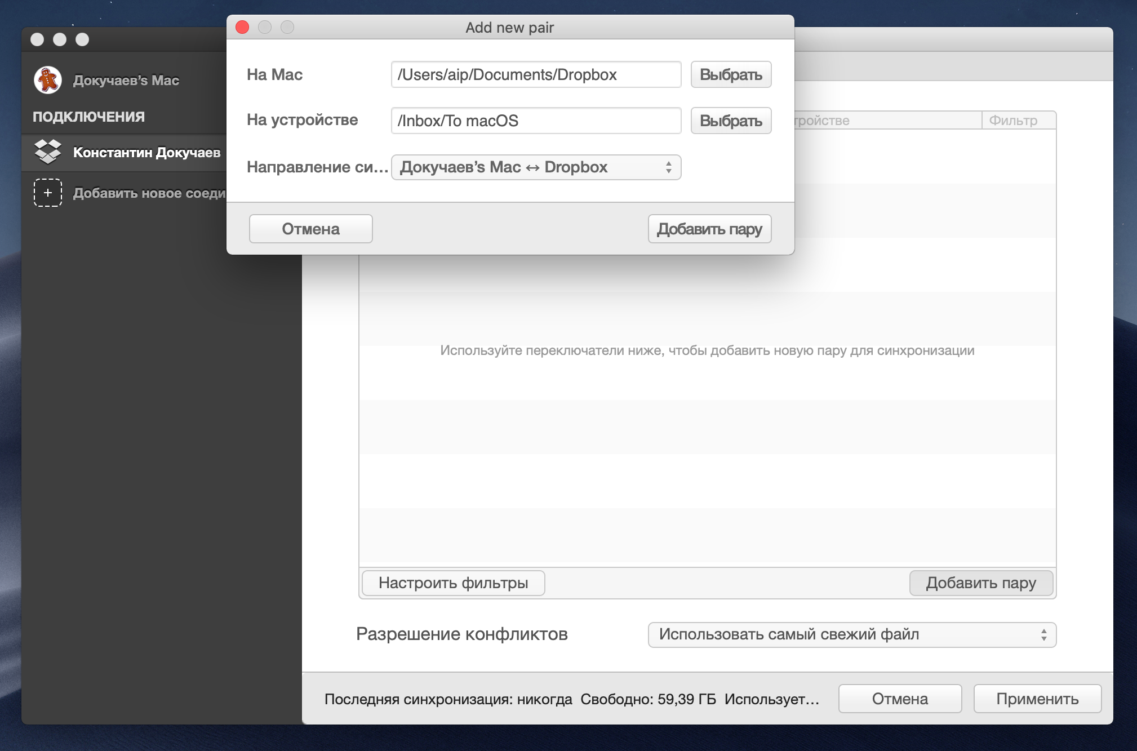Image resolution: width=1137 pixels, height=751 pixels.
Task: Click Выбрать next to device path
Action: [730, 121]
